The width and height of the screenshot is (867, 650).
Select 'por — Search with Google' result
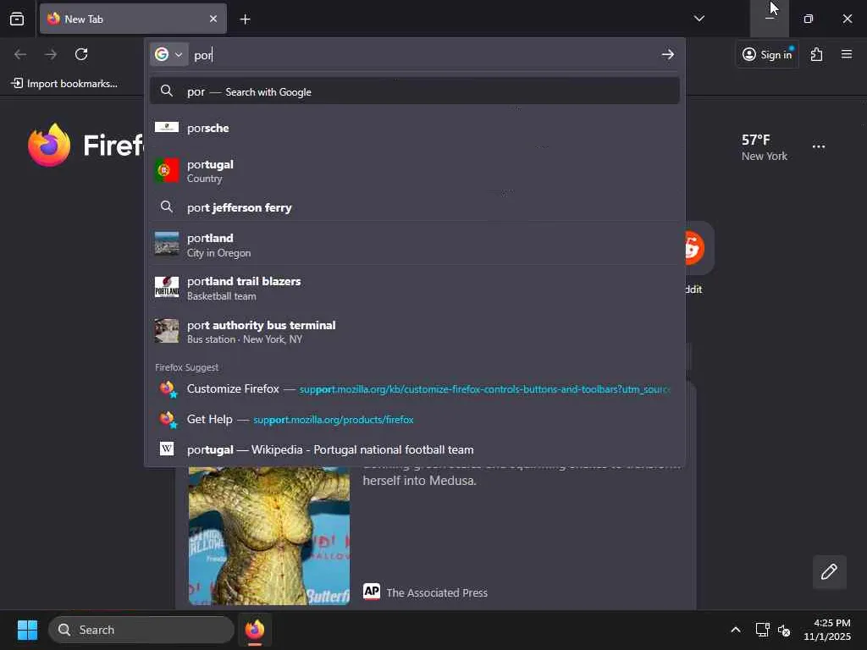pos(415,91)
